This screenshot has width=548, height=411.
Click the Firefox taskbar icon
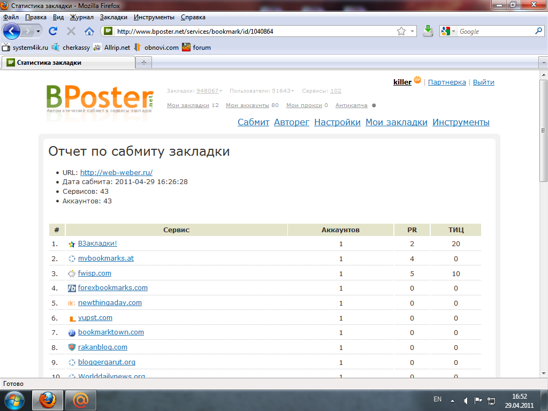coord(48,400)
